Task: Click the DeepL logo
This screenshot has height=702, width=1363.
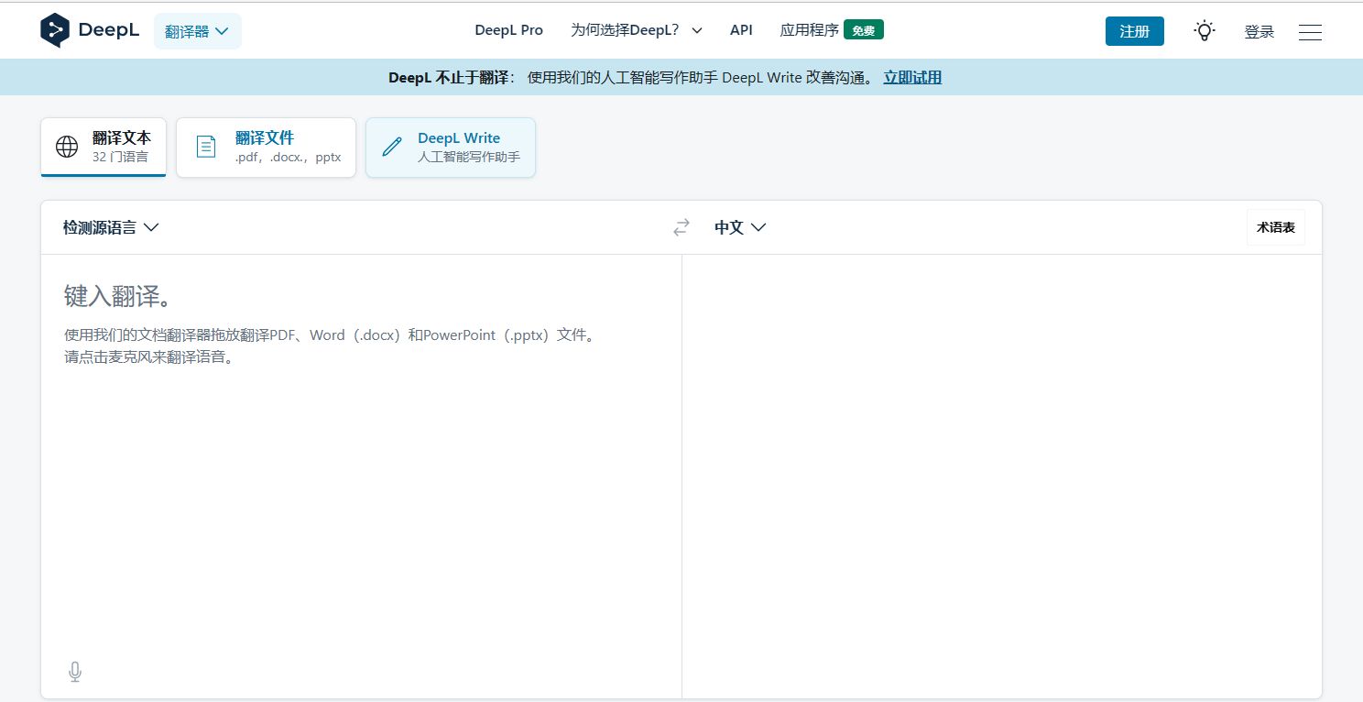Action: [x=90, y=30]
